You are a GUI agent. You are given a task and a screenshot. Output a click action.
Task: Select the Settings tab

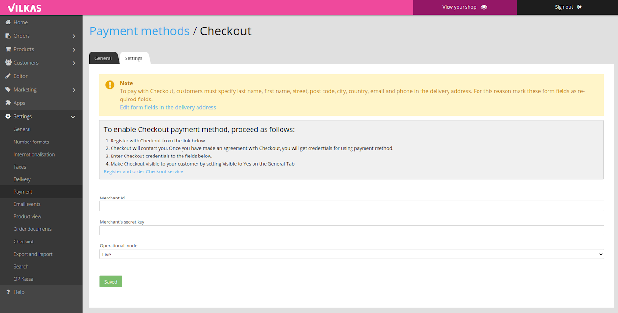(134, 58)
